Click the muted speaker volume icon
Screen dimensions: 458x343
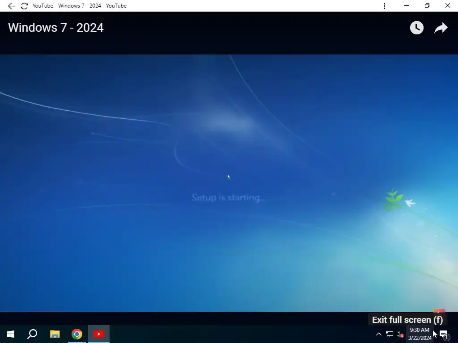400,334
